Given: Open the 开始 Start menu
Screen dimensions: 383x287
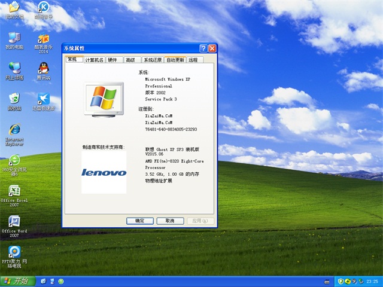Looking at the screenshot, I should coord(17,281).
